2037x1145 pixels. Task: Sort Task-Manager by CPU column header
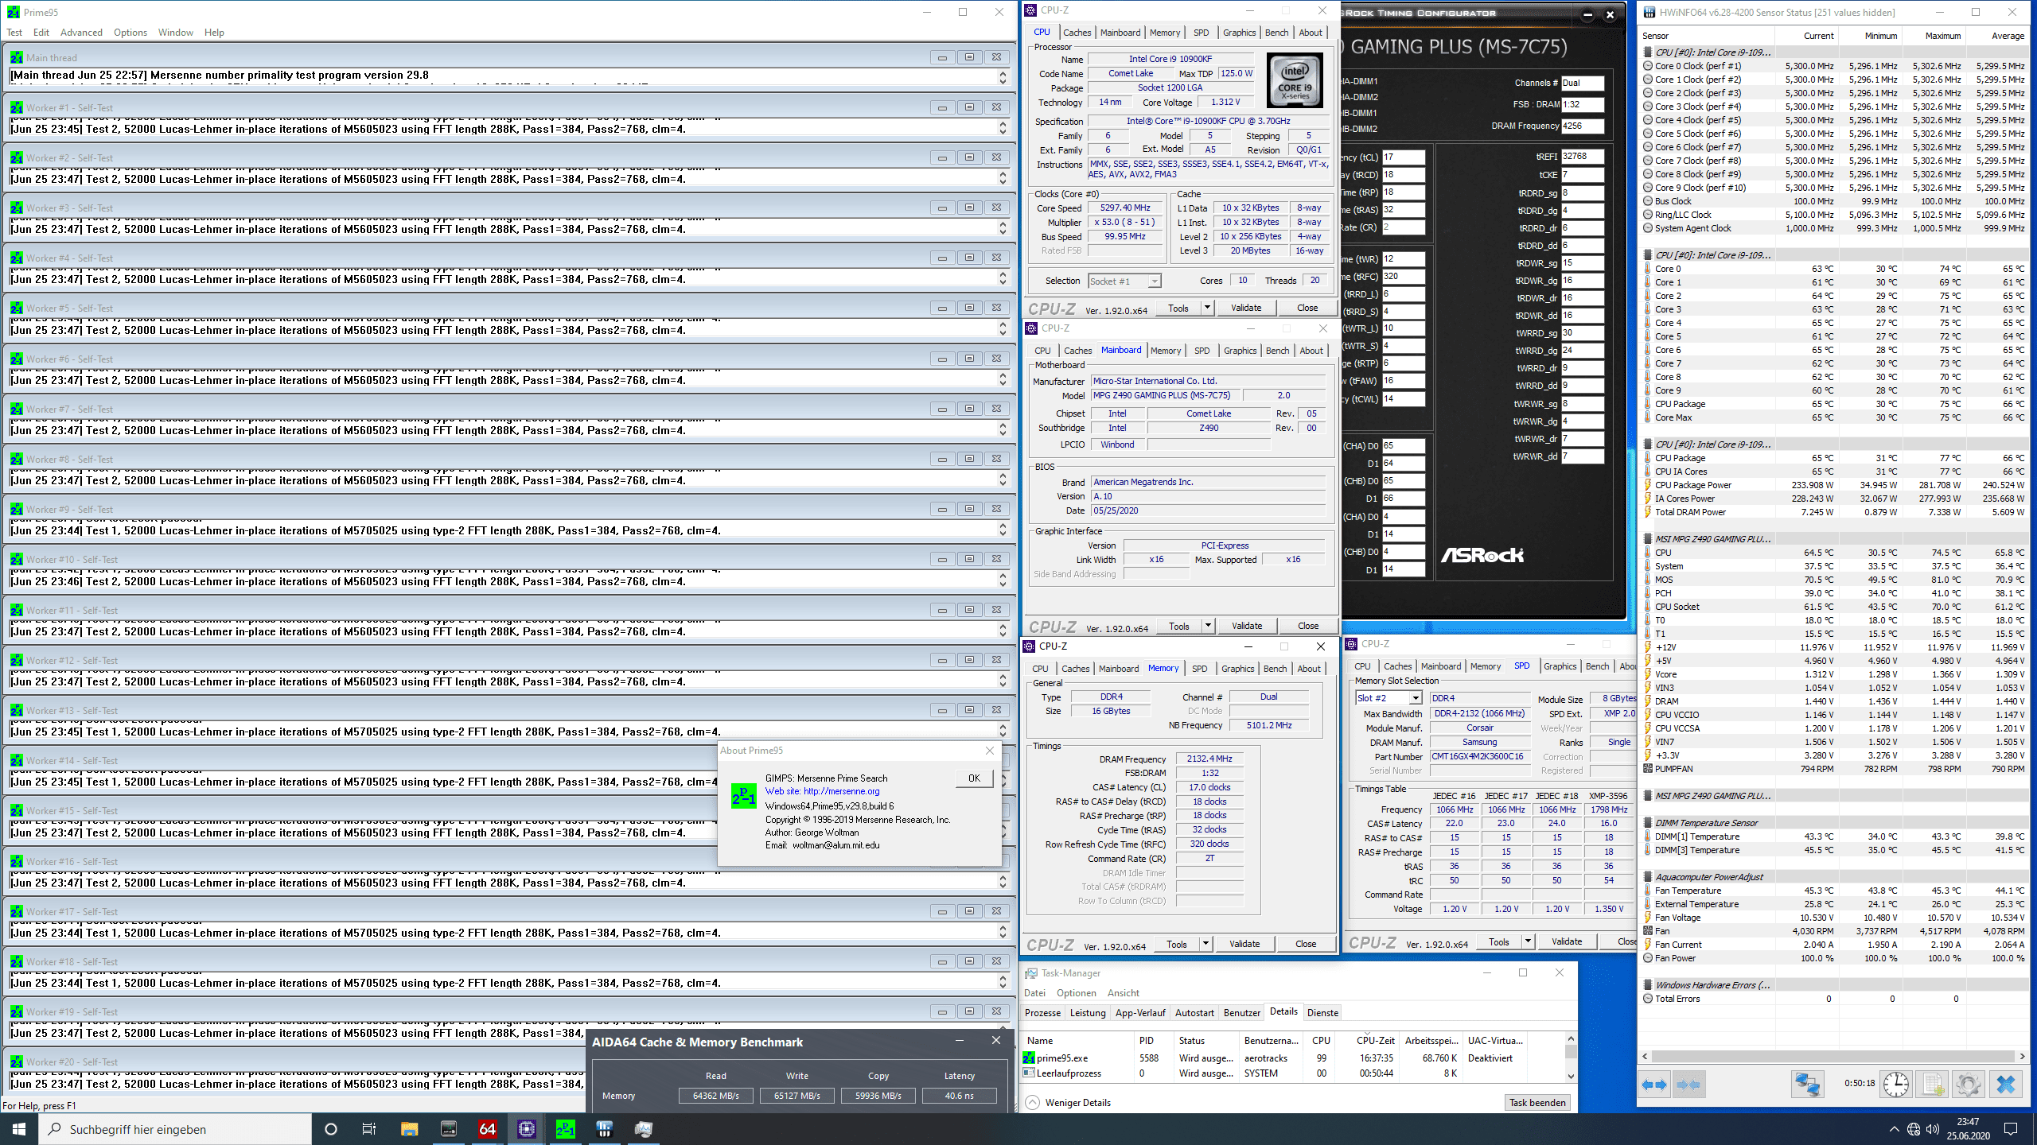tap(1321, 1040)
